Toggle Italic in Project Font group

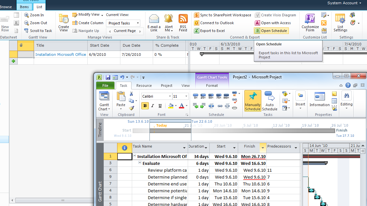coord(152,106)
